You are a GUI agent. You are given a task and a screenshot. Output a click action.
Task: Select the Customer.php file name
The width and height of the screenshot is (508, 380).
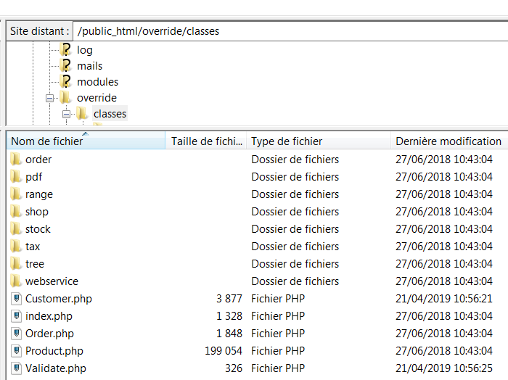(x=59, y=299)
